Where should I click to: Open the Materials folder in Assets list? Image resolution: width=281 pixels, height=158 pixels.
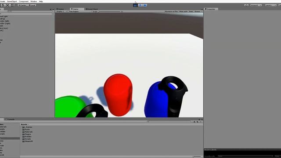click(x=27, y=132)
